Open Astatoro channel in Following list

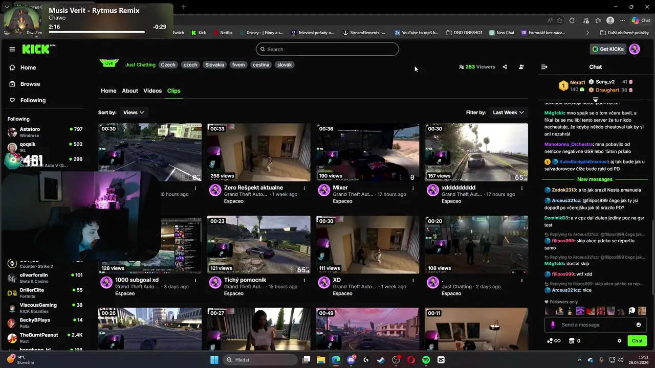click(x=45, y=132)
